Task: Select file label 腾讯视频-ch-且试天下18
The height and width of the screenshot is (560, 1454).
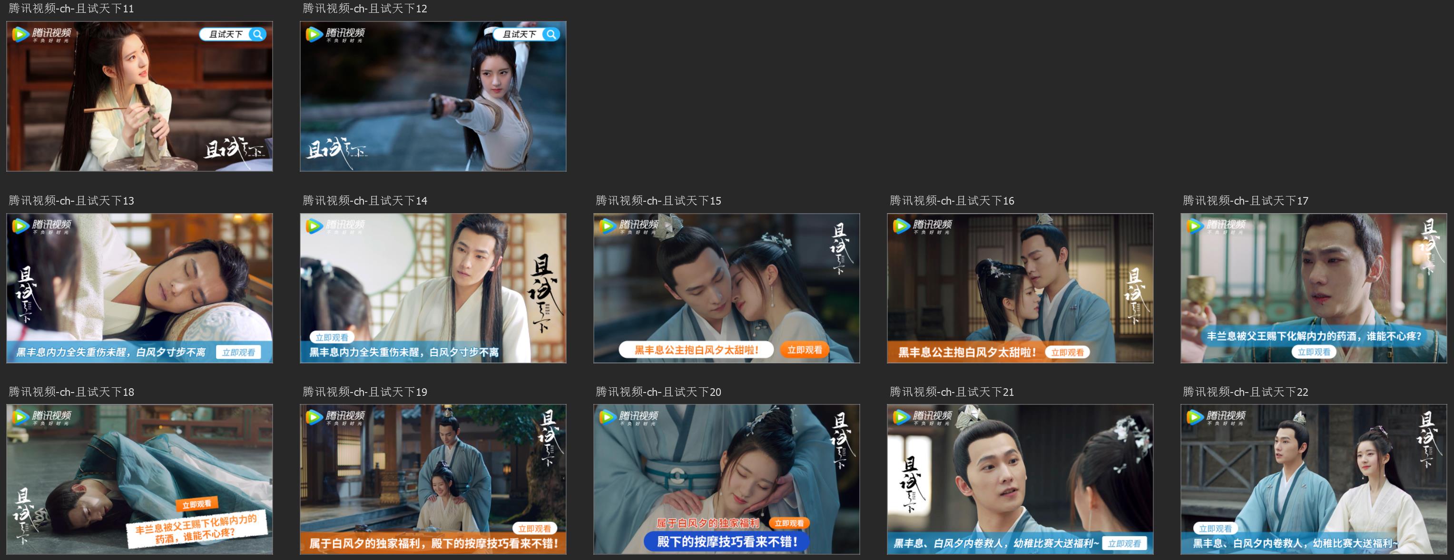Action: pyautogui.click(x=71, y=392)
